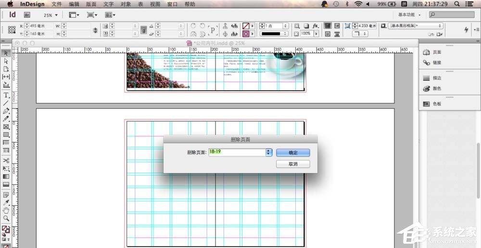Choose the Rectangle Frame tool
The height and width of the screenshot is (248, 481).
6,127
